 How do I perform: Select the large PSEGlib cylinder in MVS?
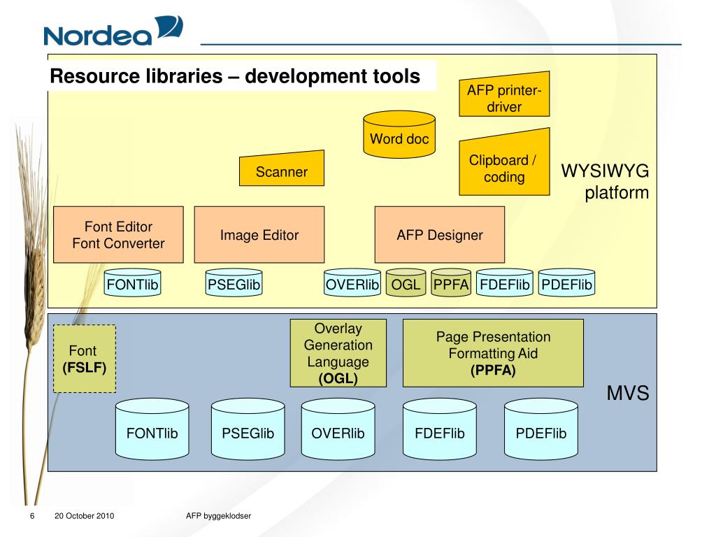[x=248, y=429]
